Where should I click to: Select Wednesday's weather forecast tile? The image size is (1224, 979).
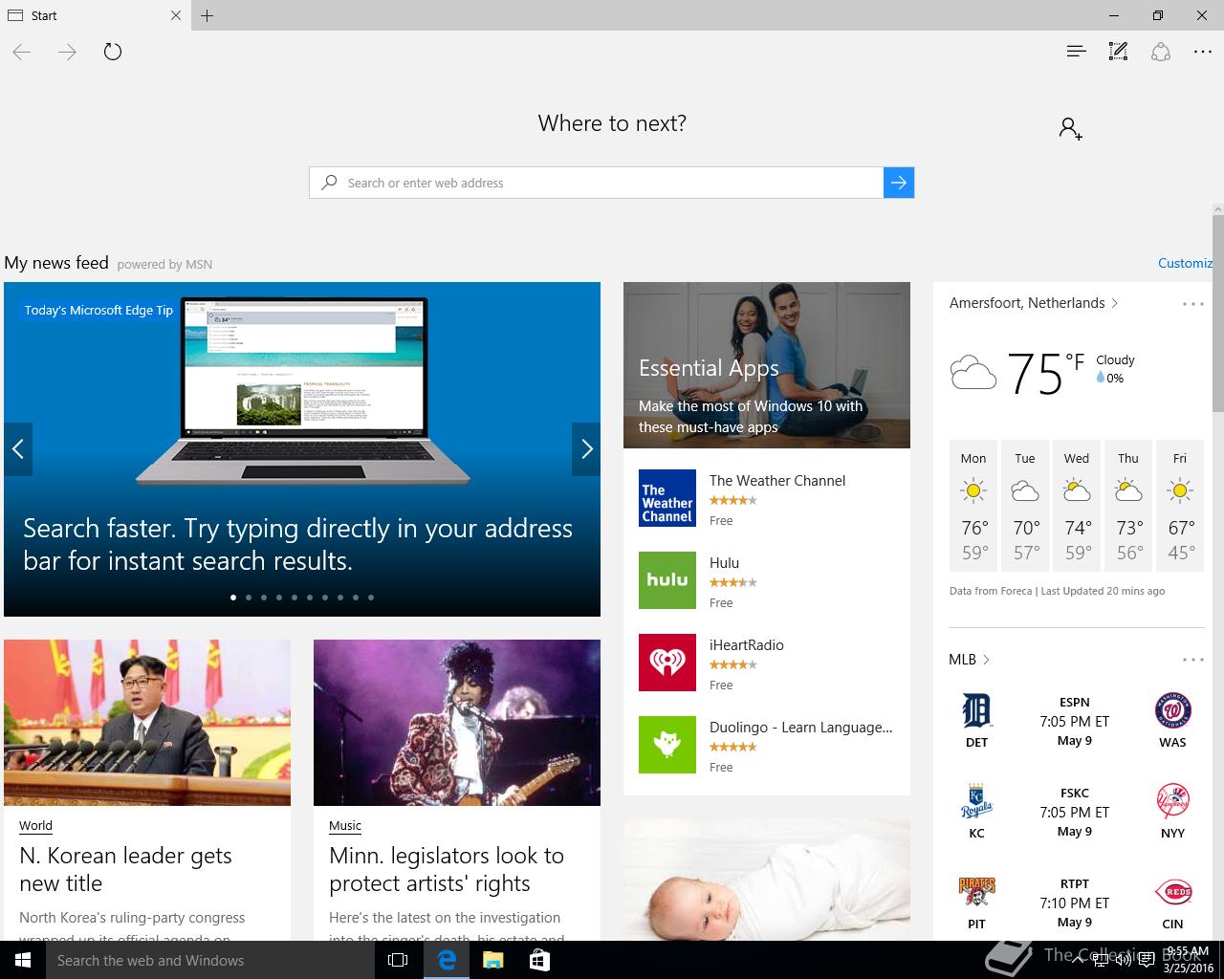(1077, 506)
